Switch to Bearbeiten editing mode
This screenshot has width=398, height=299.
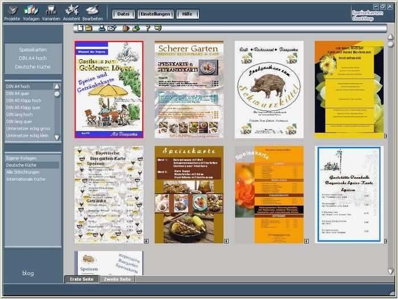pos(92,13)
